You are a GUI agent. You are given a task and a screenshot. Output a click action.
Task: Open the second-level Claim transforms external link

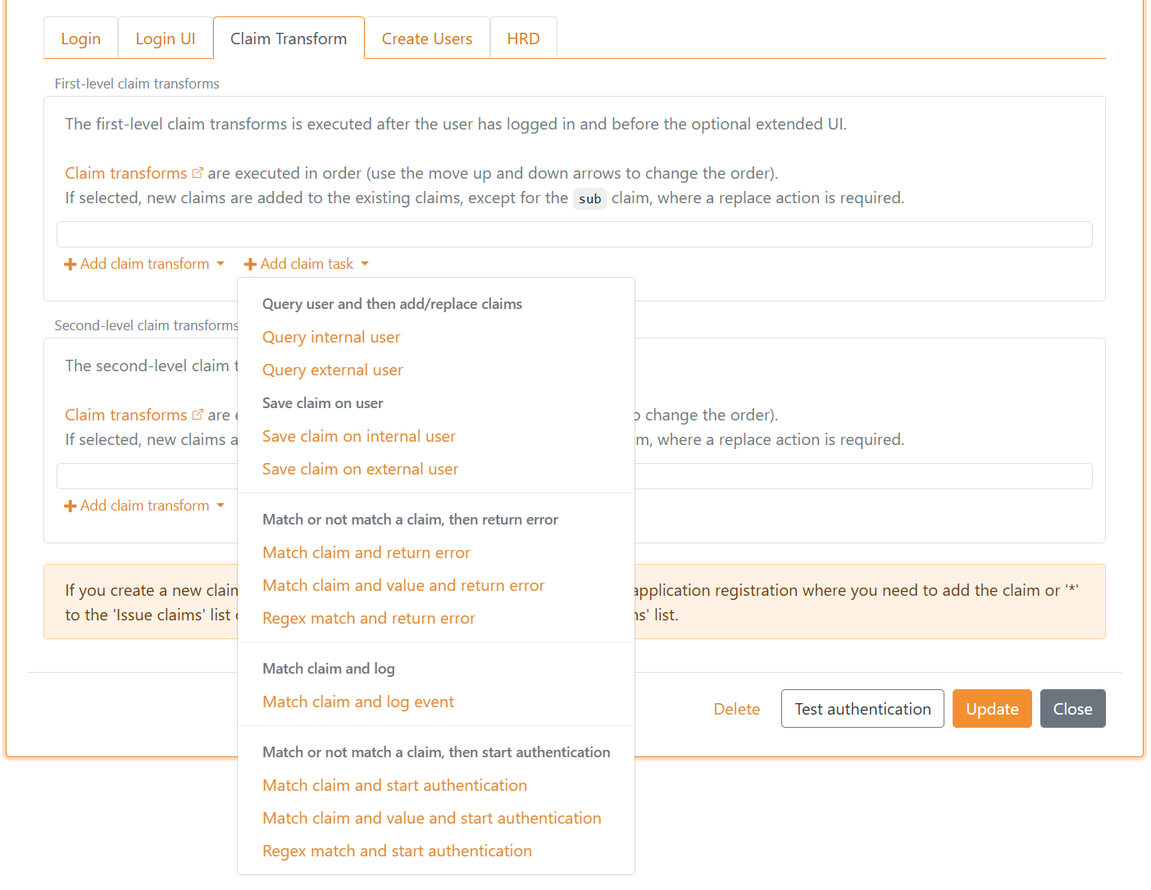coord(197,414)
